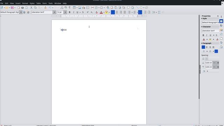
Task: Click Center alignment in the formatting toolbar
Action: pyautogui.click(x=117, y=12)
